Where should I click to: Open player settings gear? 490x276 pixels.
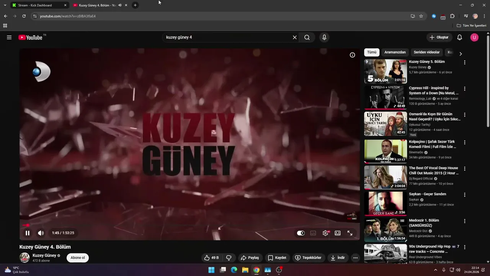[325, 233]
